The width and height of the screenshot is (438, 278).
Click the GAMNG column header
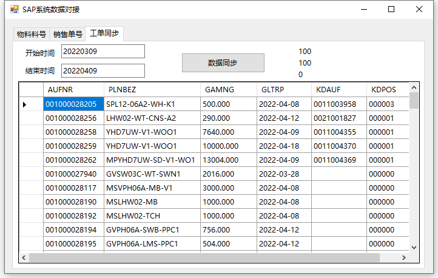pos(228,89)
